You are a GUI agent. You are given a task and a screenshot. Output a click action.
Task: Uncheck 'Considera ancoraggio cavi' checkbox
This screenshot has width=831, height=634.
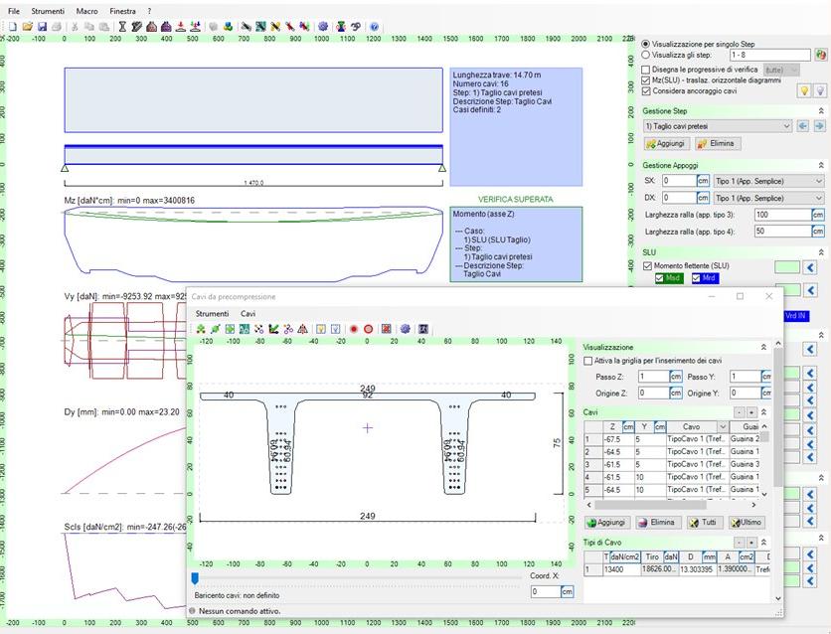pos(647,90)
